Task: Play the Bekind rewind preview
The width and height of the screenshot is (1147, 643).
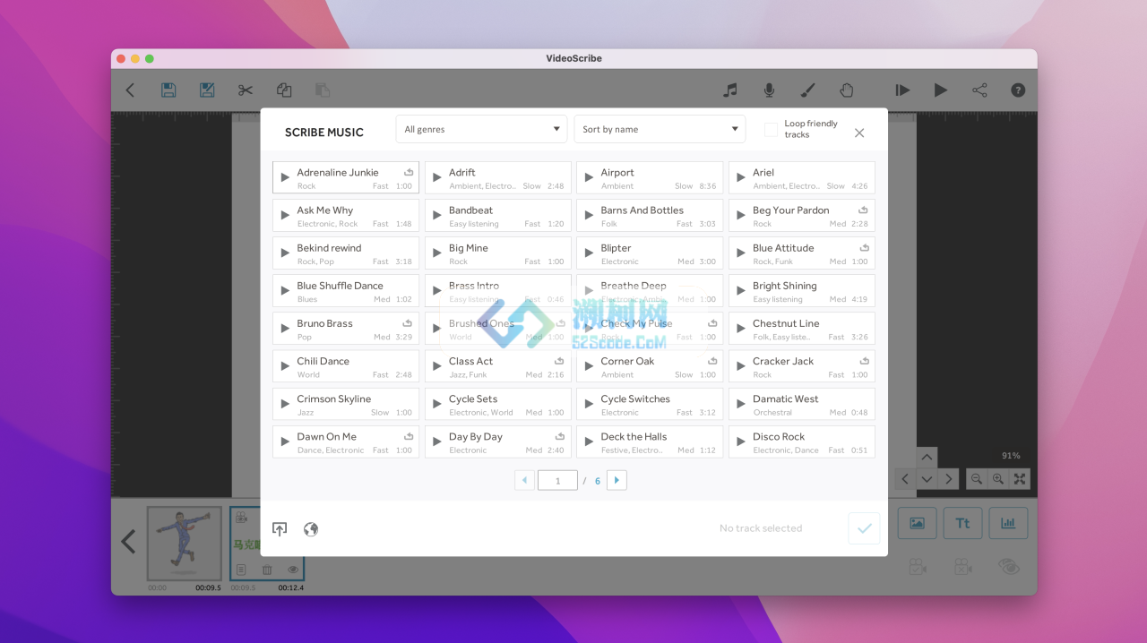Action: point(285,253)
